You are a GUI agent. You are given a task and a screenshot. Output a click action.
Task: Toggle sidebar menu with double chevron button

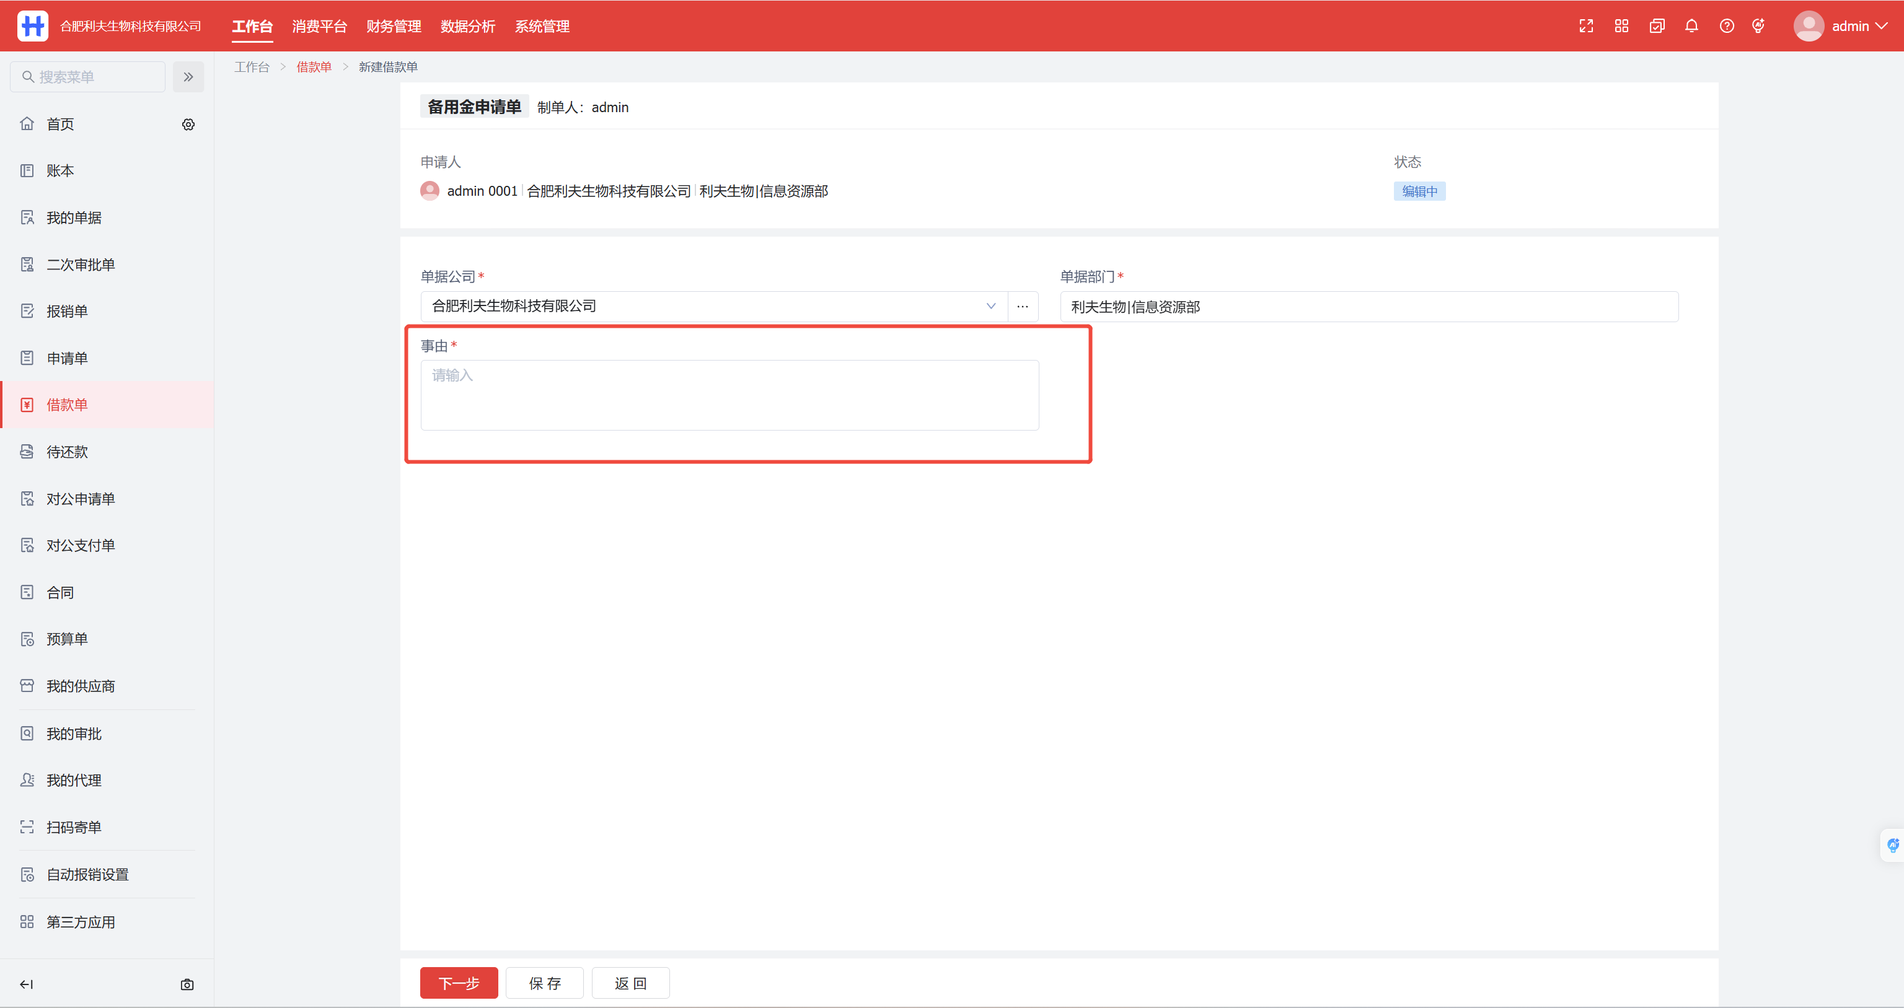tap(188, 77)
